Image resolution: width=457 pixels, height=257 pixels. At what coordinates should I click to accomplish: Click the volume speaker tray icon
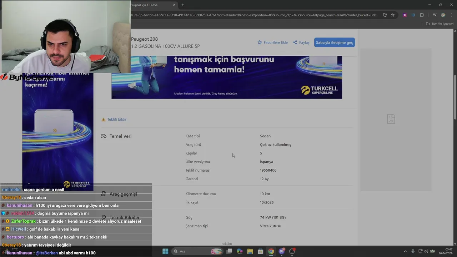click(426, 251)
